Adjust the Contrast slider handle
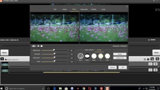This screenshot has height=90, width=160. (x=54, y=54)
